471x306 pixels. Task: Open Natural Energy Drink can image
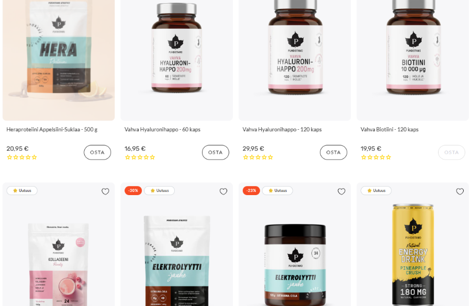pyautogui.click(x=413, y=255)
